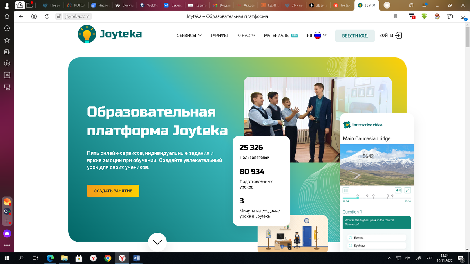Open notifications bell in sidebar

7,16
